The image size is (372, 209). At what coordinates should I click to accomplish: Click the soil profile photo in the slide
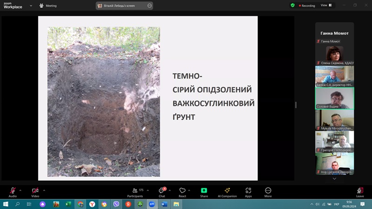(104, 102)
